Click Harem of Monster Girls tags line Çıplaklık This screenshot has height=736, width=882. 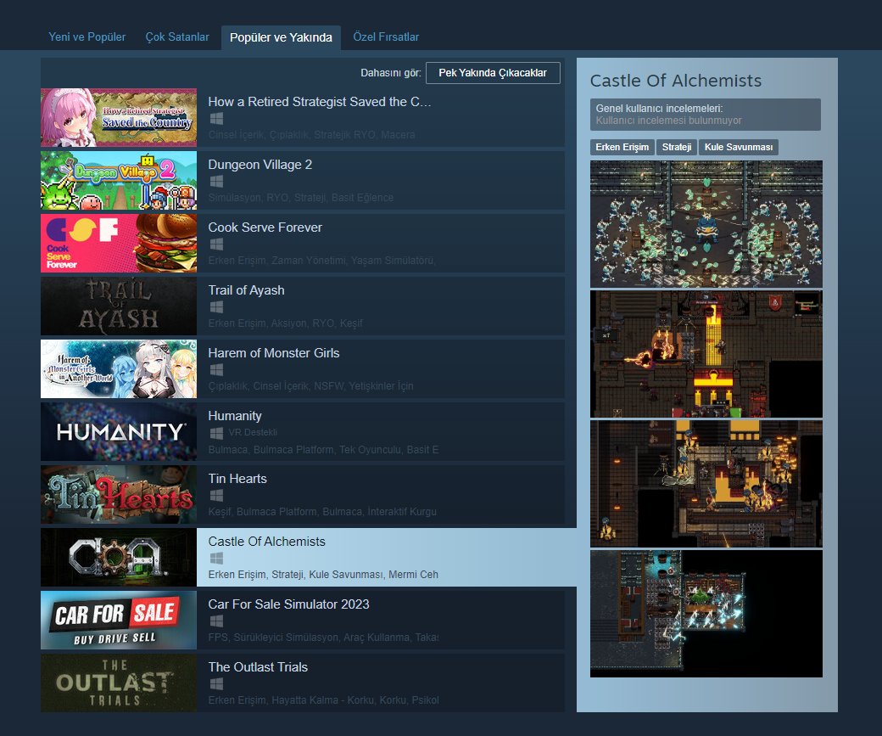point(310,385)
